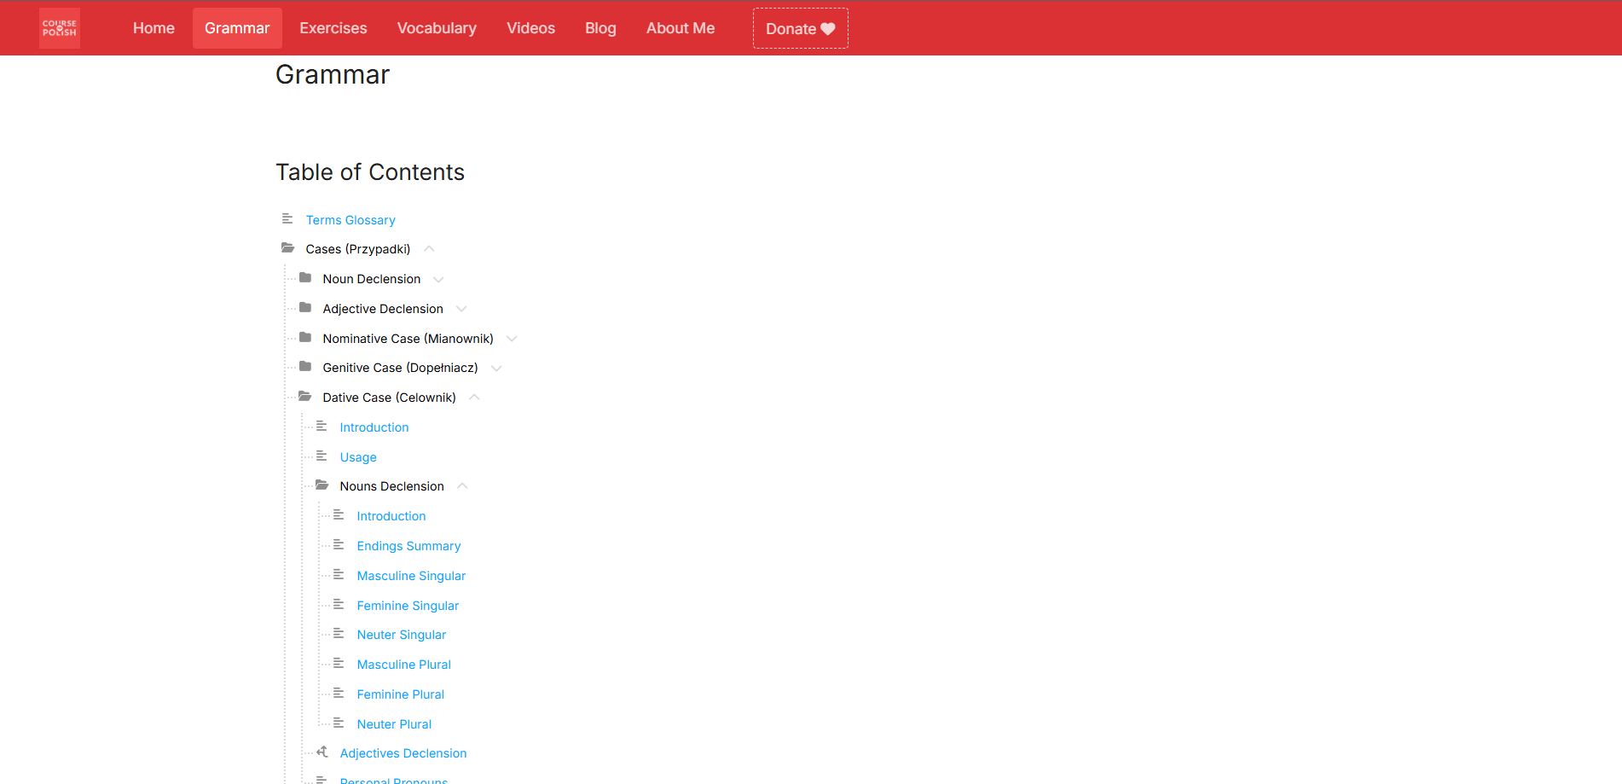This screenshot has height=784, width=1622.
Task: Click the folder icon beside Nouns Declension
Action: pos(322,485)
